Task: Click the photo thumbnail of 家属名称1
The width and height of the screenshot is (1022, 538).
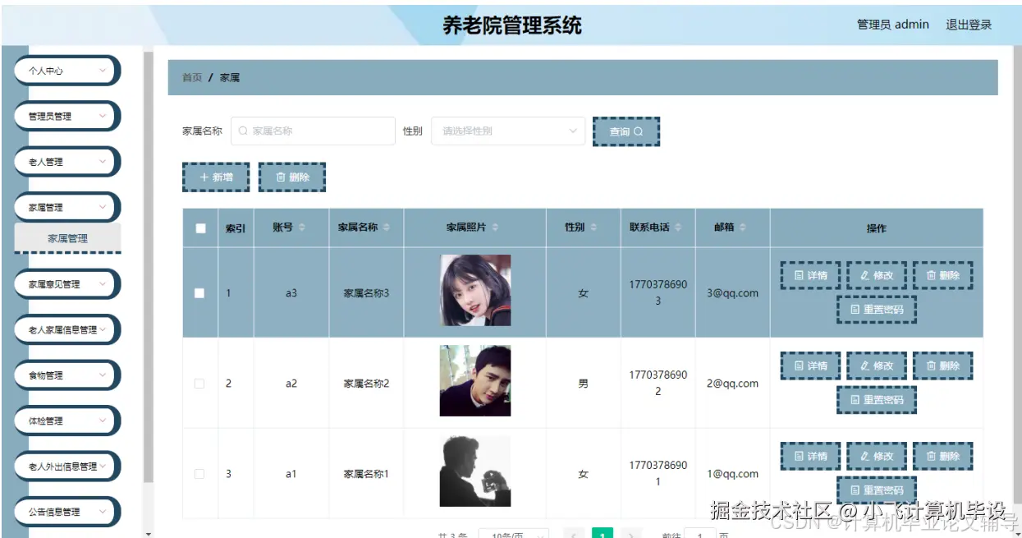Action: click(x=475, y=471)
